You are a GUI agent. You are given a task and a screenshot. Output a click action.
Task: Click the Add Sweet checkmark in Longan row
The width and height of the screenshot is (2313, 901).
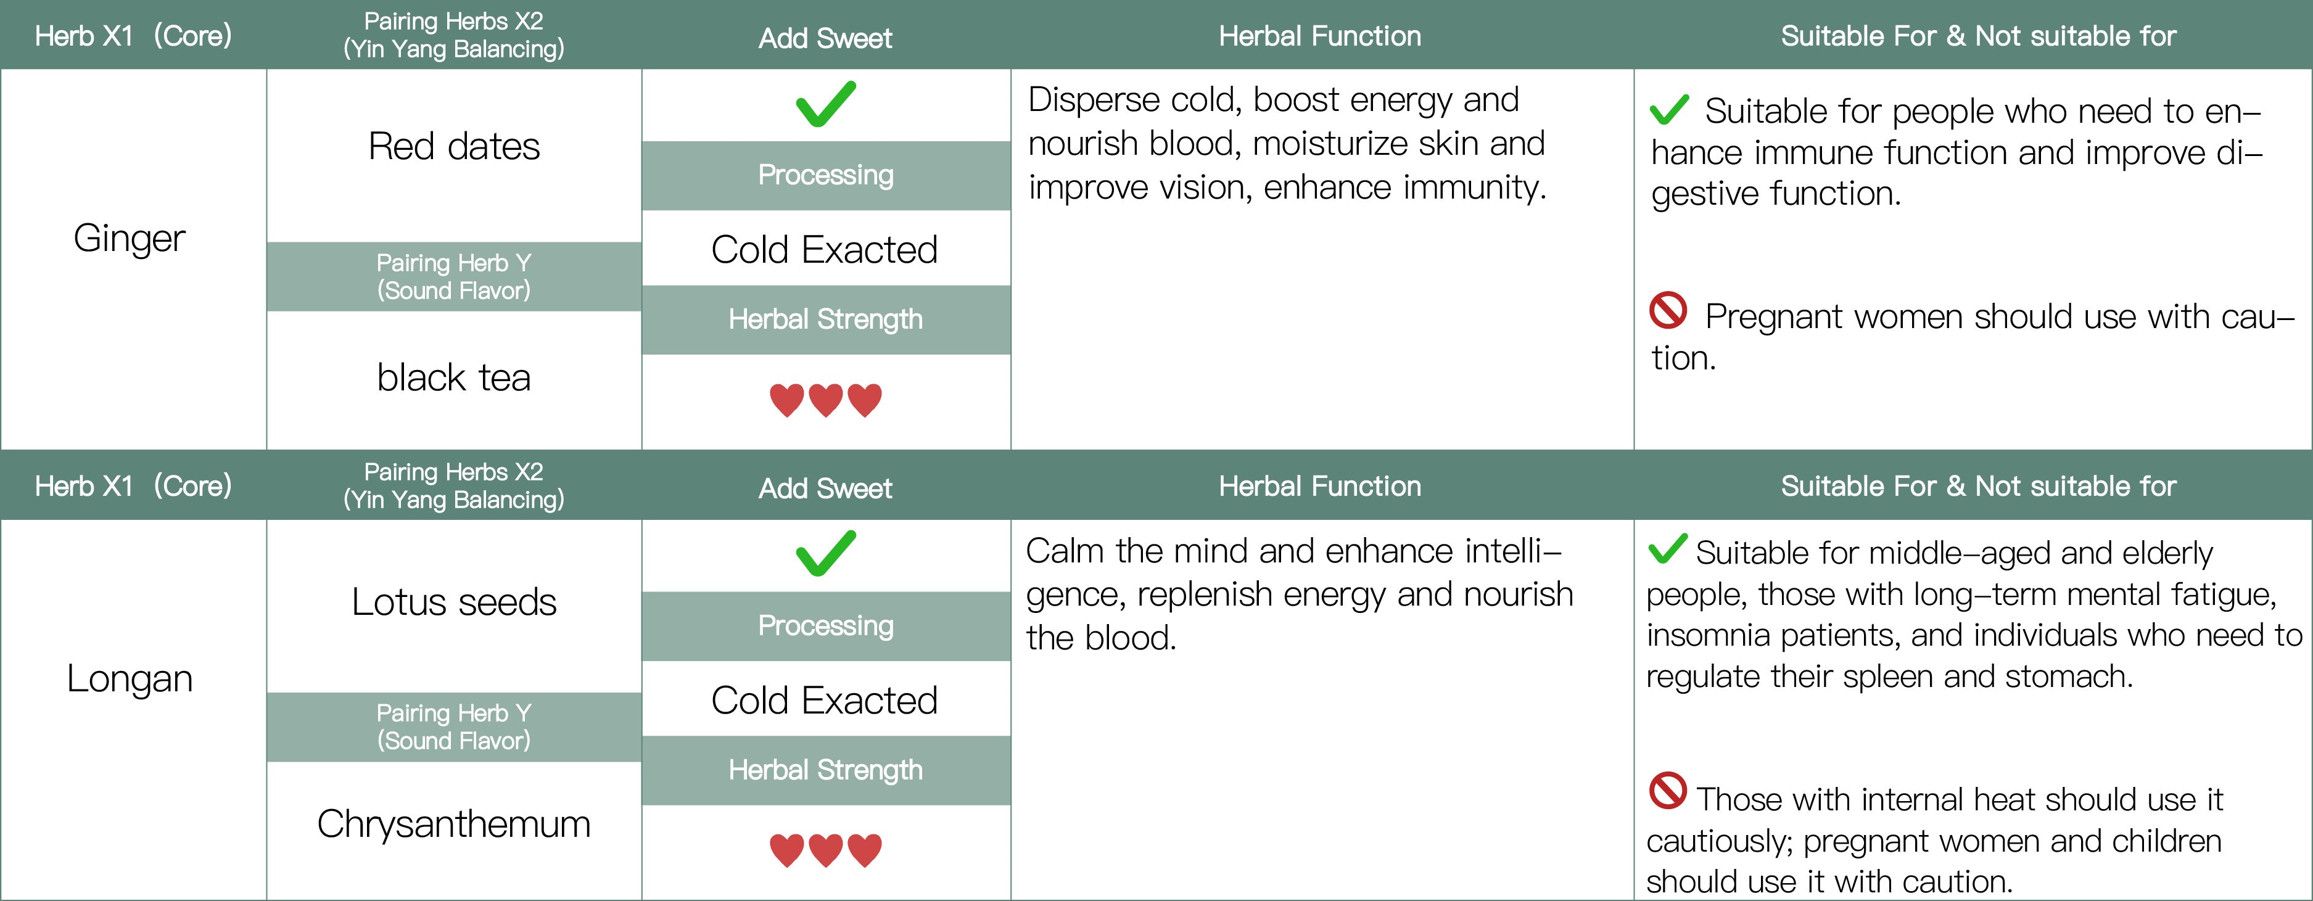point(825,554)
